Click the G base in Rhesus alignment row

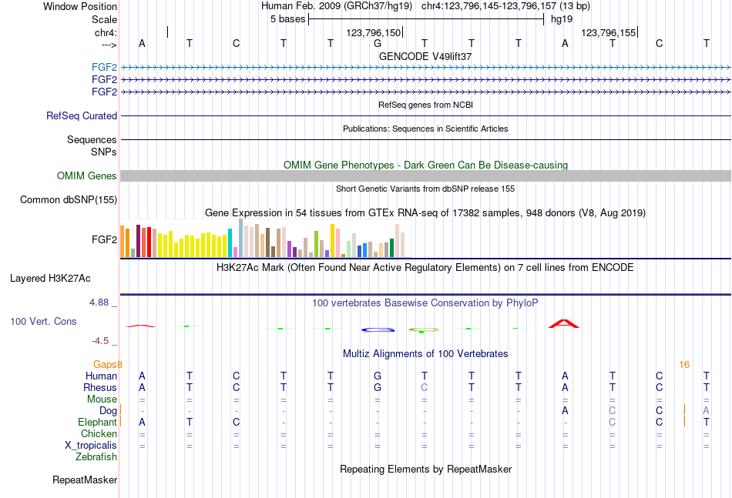point(378,387)
